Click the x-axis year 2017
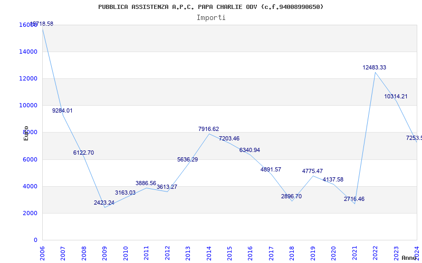 (271, 254)
